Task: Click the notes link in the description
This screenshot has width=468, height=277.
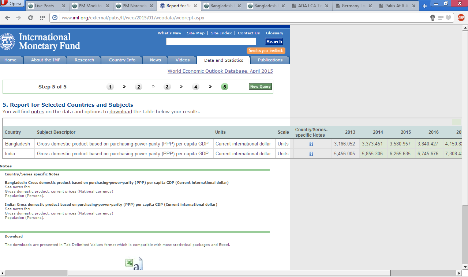Action: pyautogui.click(x=38, y=112)
